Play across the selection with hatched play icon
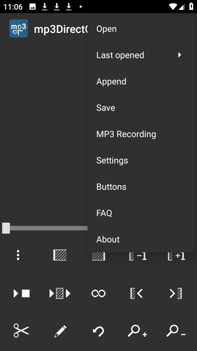The width and height of the screenshot is (197, 351). pos(60,294)
